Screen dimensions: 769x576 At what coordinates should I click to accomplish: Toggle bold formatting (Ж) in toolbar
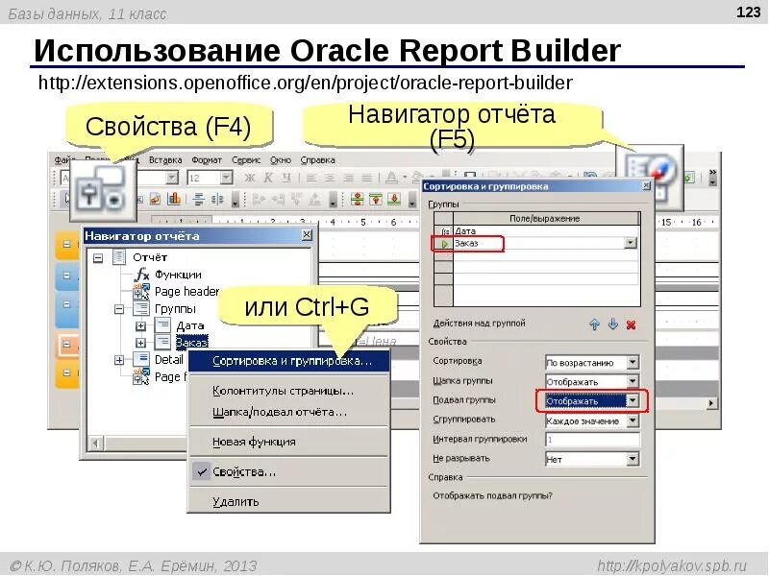(250, 178)
